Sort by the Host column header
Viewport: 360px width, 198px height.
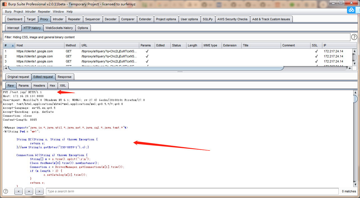coord(39,45)
